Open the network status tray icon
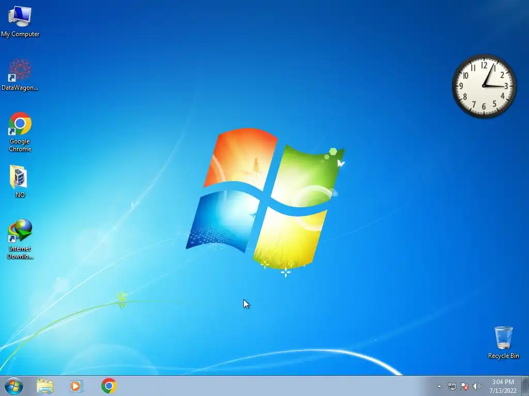 click(x=452, y=386)
